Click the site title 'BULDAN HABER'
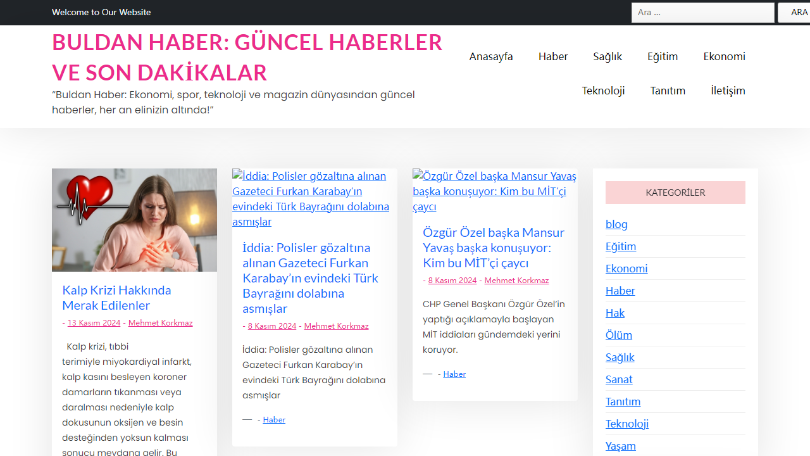The image size is (810, 456). click(246, 57)
